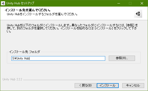Close the Unity Hub setup window
Screen dimensions: 148x91
(142, 3)
